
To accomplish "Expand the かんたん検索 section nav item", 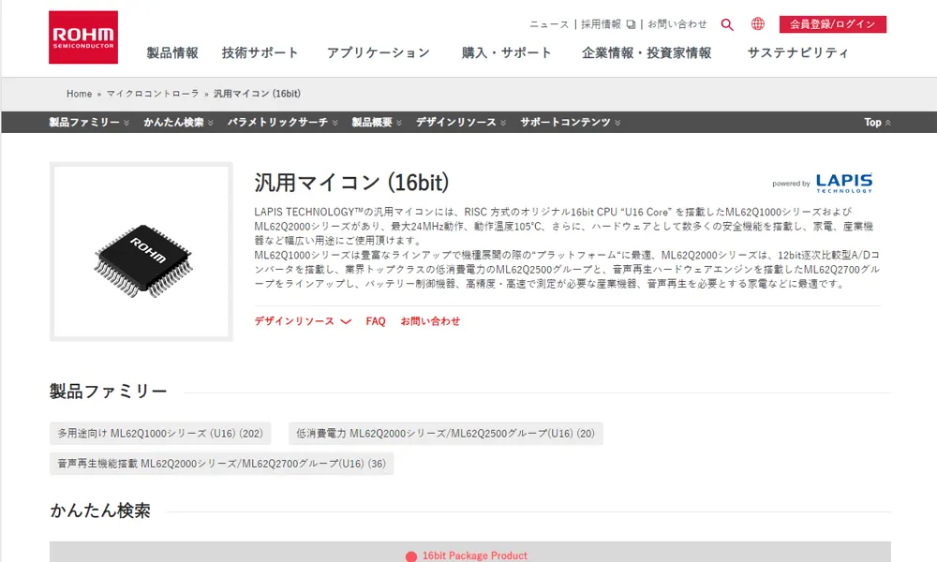I will (x=178, y=122).
